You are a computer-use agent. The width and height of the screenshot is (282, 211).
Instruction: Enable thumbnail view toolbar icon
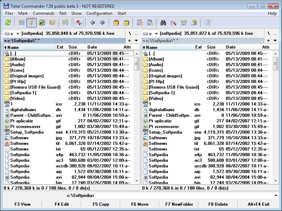point(42,23)
